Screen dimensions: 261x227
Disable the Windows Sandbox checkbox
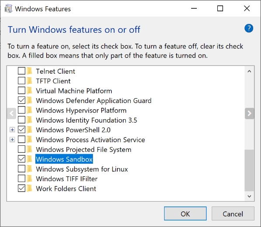21,159
